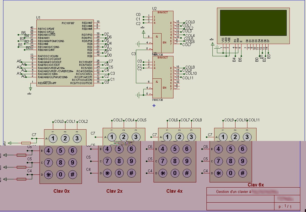Click the Clav 2x label
The width and height of the screenshot is (306, 212).
pos(114,191)
